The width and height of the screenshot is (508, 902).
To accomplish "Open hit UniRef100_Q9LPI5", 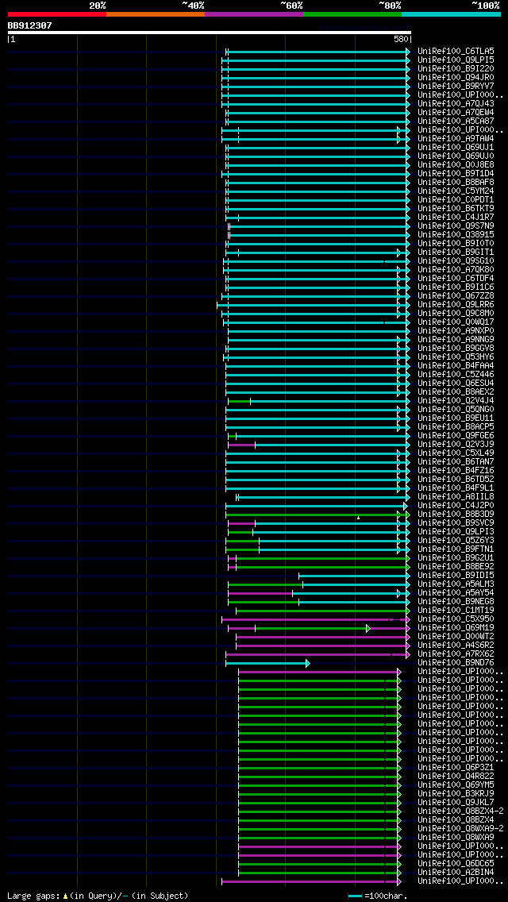I will [456, 60].
